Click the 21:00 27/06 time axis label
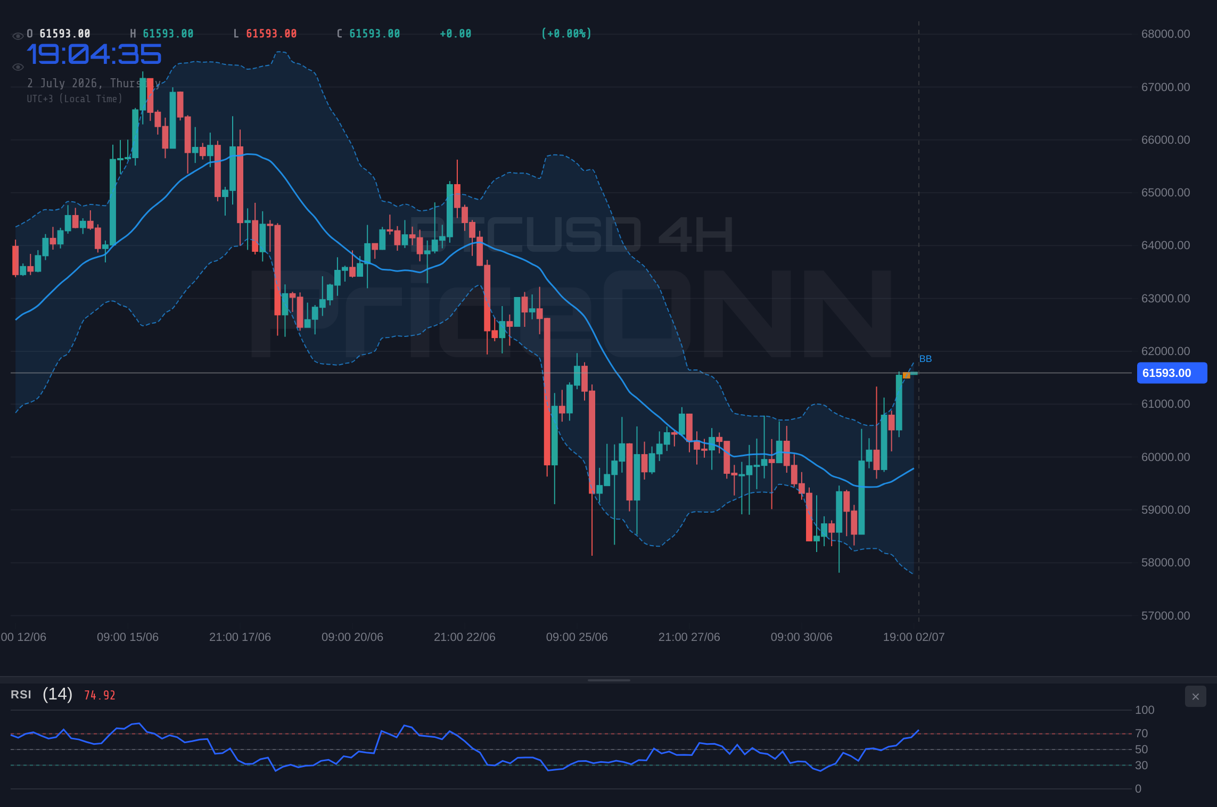 (x=689, y=637)
